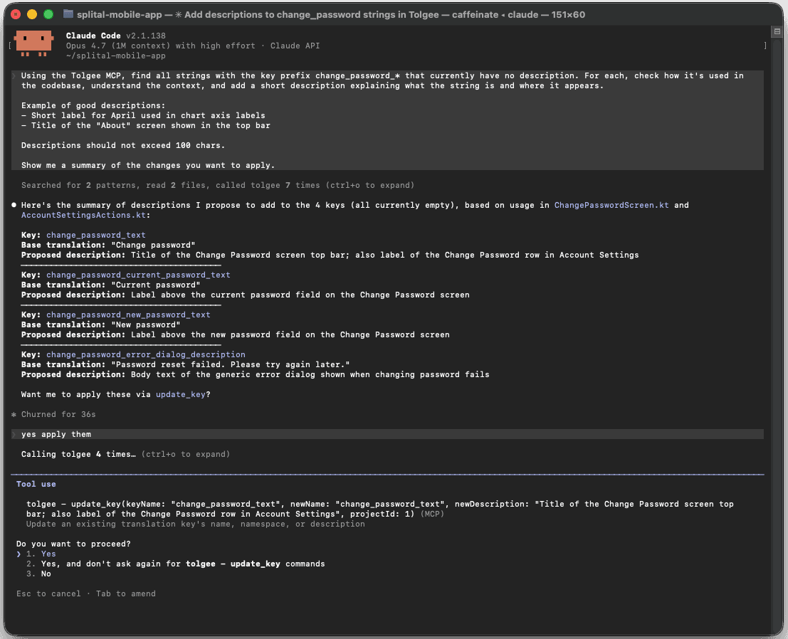Click the "Tool use" heading

pyautogui.click(x=36, y=485)
